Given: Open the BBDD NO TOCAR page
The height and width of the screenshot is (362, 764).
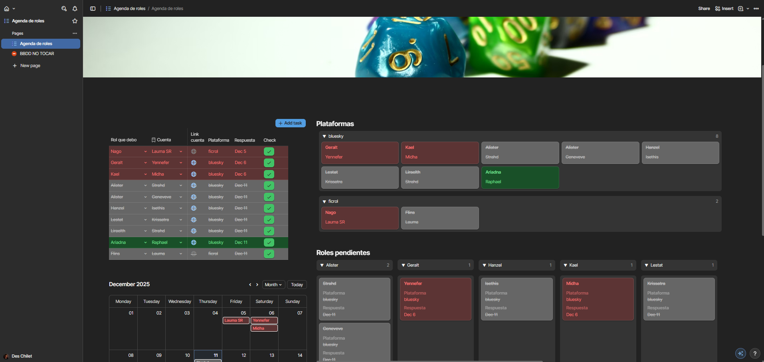Looking at the screenshot, I should coord(37,53).
